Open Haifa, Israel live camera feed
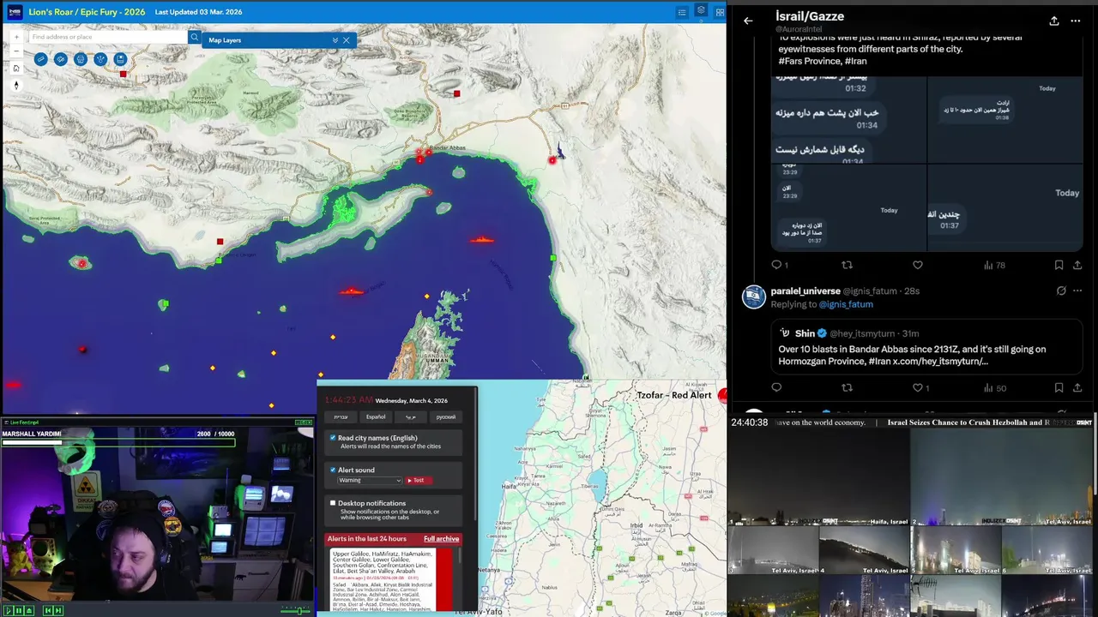The image size is (1098, 617). point(818,477)
